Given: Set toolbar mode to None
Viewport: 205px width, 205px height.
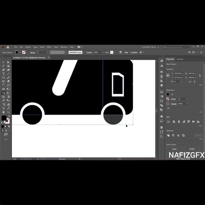Looking at the screenshot, I should pos(9,127).
